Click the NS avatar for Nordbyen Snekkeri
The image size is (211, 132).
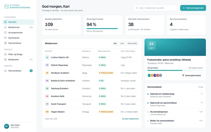coord(47,73)
